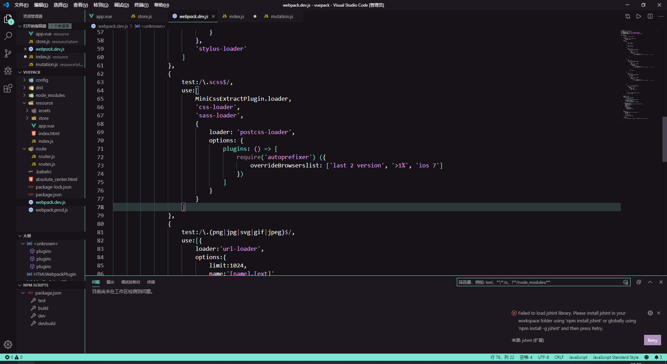Toggle panel maximize with the chevron
This screenshot has width=667, height=364.
(x=649, y=282)
